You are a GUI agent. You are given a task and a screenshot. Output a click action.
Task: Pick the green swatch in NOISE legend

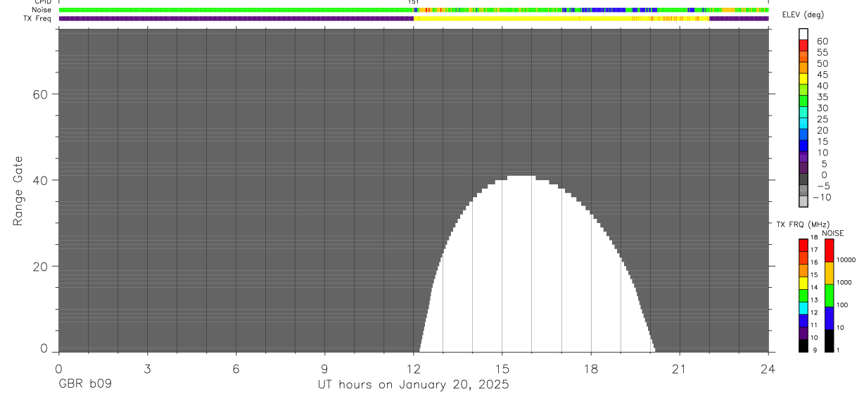pyautogui.click(x=829, y=296)
